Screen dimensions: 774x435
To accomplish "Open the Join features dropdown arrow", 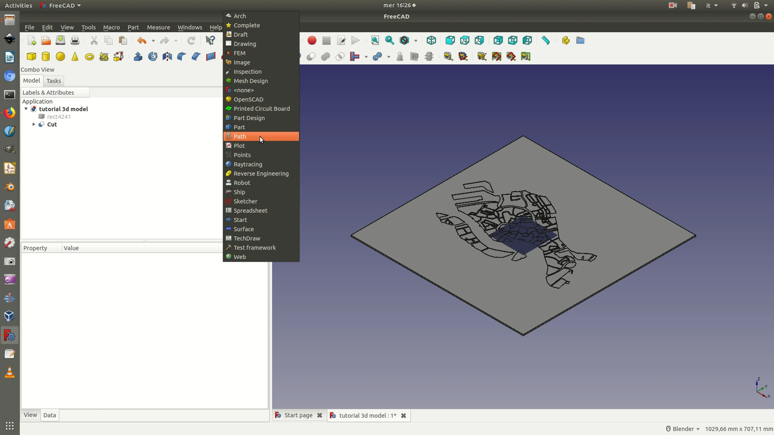I will tap(366, 57).
